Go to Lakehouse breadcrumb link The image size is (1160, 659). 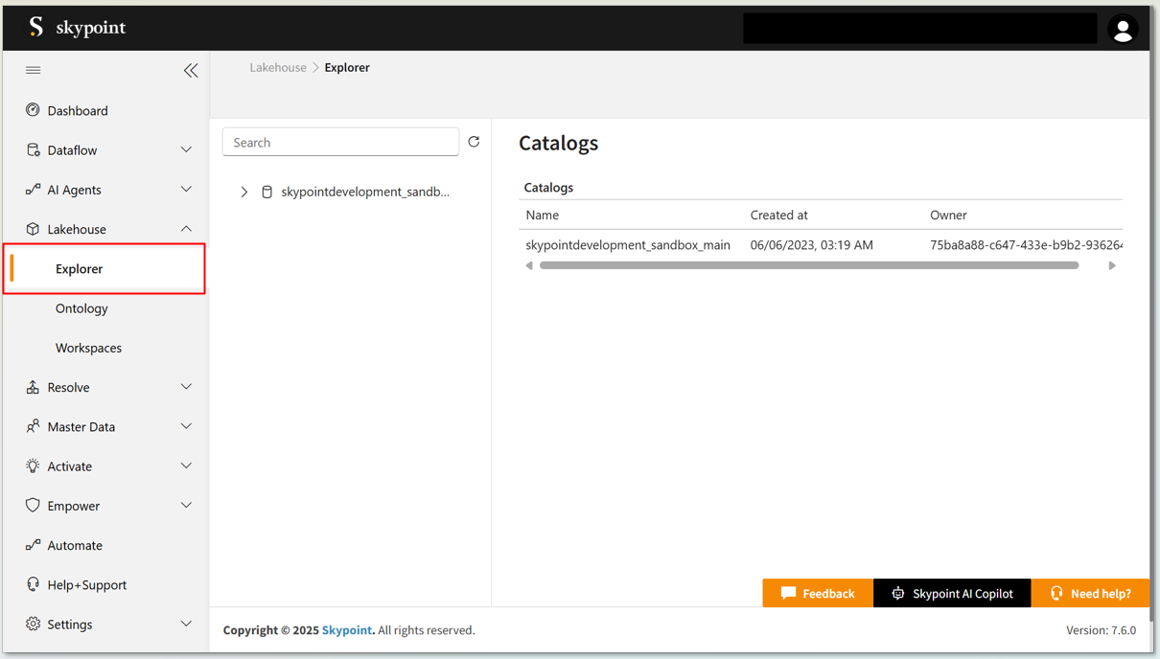(278, 67)
